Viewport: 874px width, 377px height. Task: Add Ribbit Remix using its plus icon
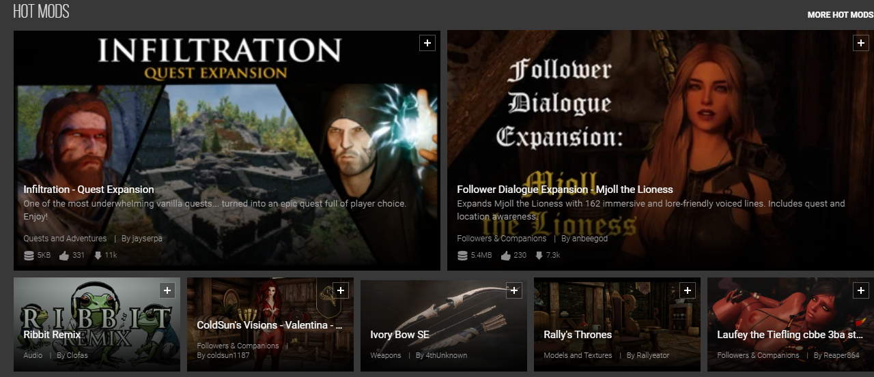(167, 290)
